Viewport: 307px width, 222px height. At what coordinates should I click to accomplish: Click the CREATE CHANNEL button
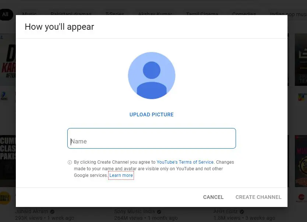(x=258, y=197)
